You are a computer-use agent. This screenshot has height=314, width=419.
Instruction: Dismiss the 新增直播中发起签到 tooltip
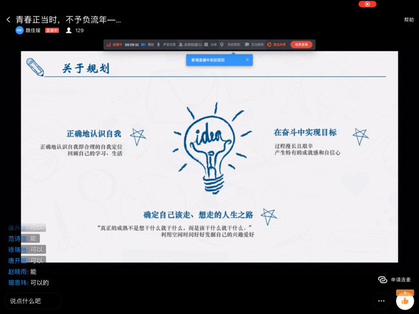pyautogui.click(x=247, y=60)
